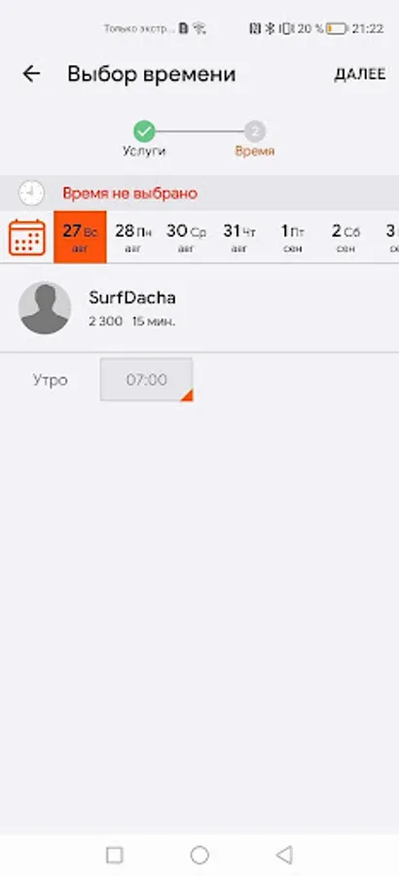Screen dimensions: 399x876
Task: Tap the back arrow icon
Action: [x=31, y=74]
